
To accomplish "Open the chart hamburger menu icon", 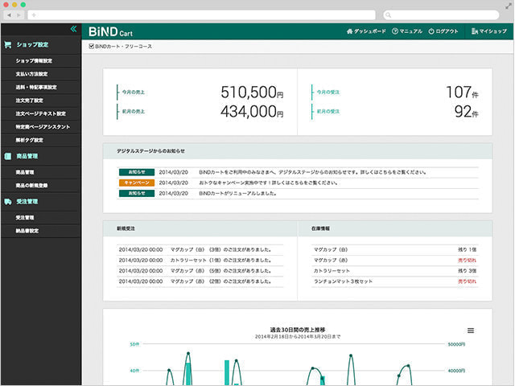I will tap(471, 331).
